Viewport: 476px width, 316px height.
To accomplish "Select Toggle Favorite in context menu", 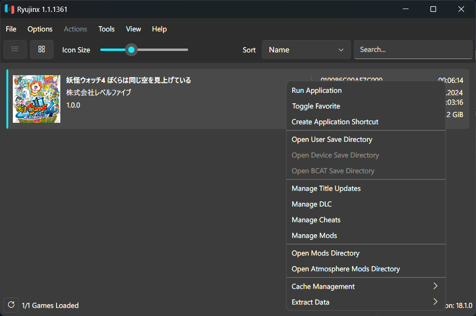I will click(366, 106).
